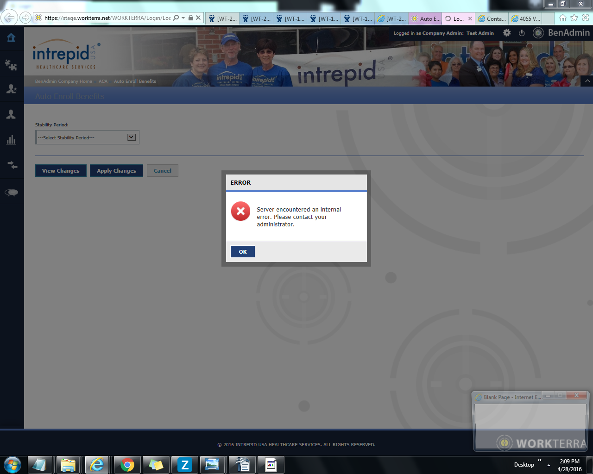Click the red error X icon
Image resolution: width=593 pixels, height=474 pixels.
pos(240,211)
